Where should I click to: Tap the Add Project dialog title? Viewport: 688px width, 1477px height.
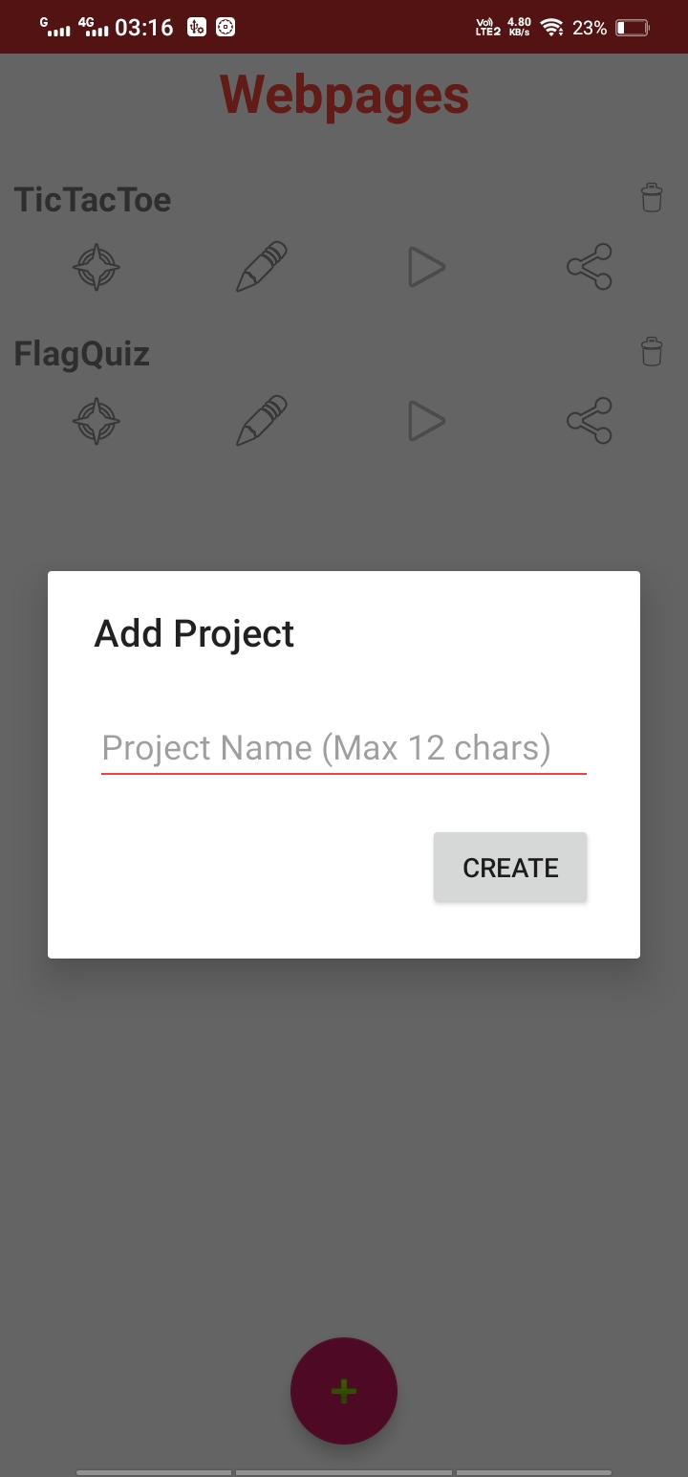(194, 633)
